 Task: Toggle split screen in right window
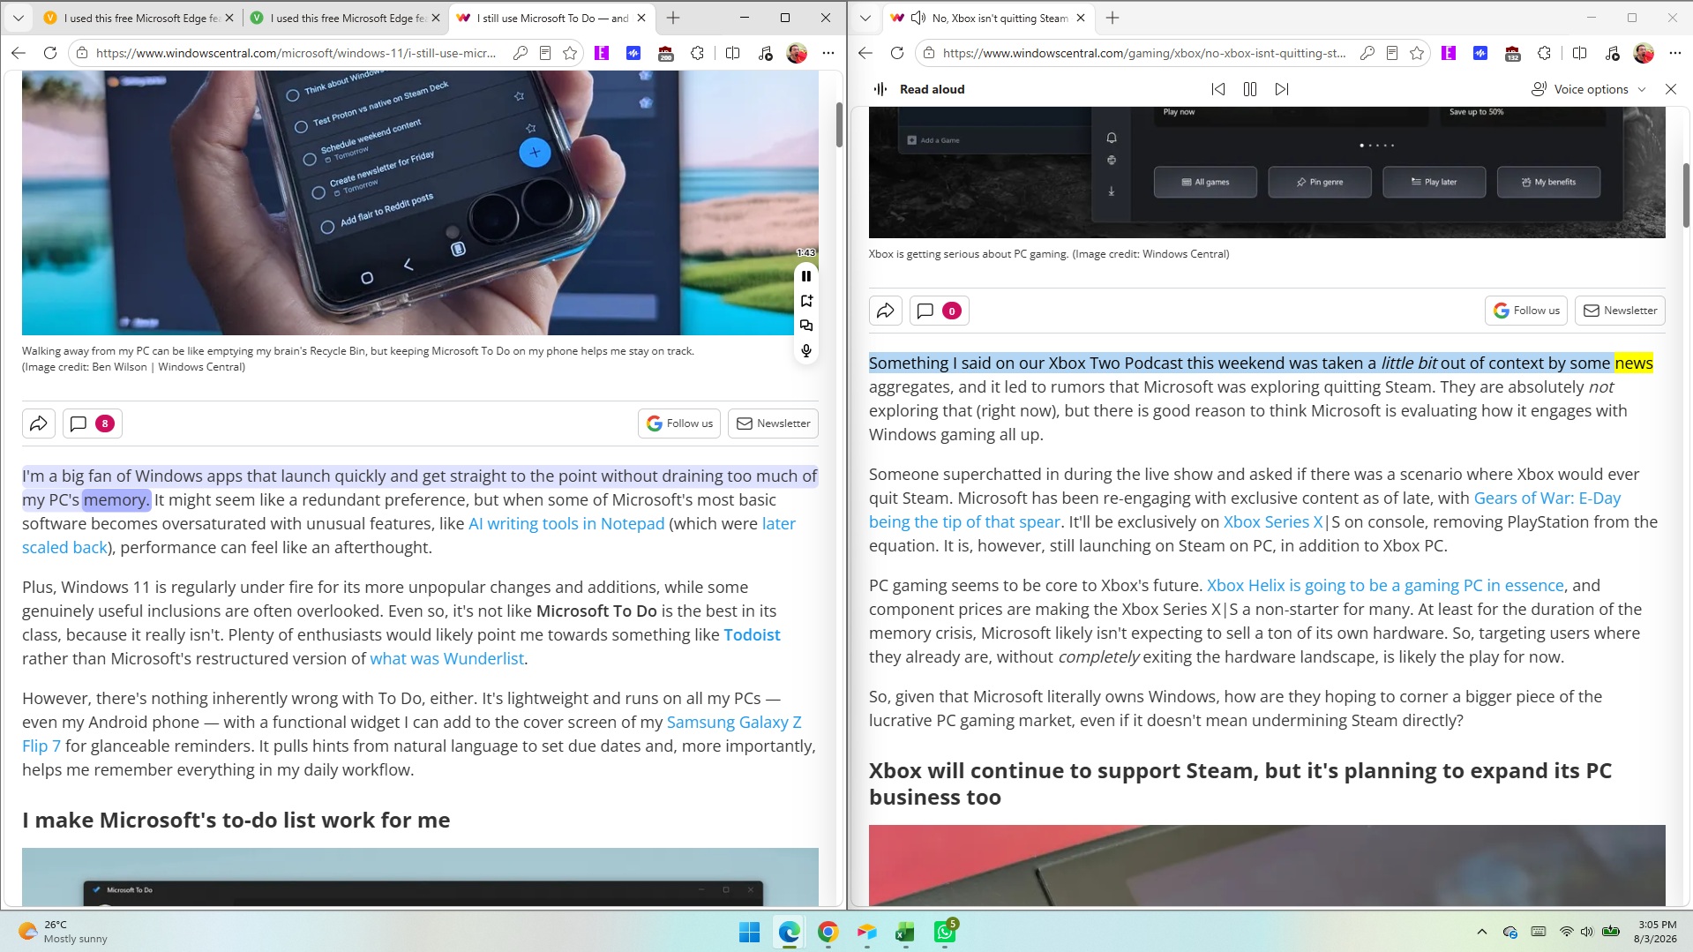[1579, 53]
